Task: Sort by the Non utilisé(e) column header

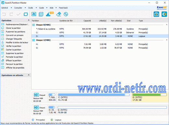Action: (x=115, y=20)
